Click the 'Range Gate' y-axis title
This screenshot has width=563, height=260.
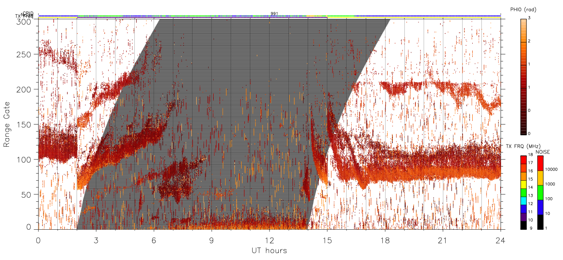tap(7, 124)
